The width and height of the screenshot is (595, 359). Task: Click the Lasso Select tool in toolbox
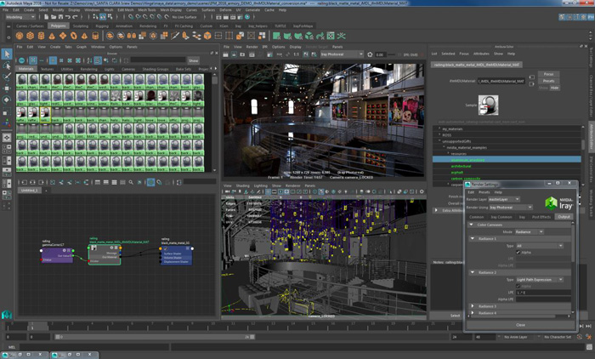coord(7,66)
